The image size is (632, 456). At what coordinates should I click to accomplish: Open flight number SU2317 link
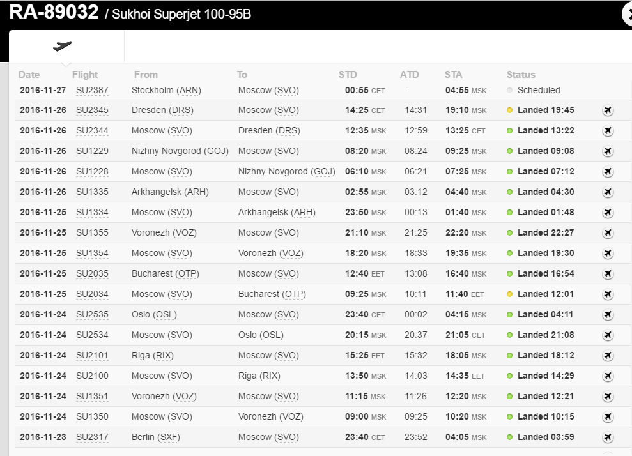click(92, 437)
